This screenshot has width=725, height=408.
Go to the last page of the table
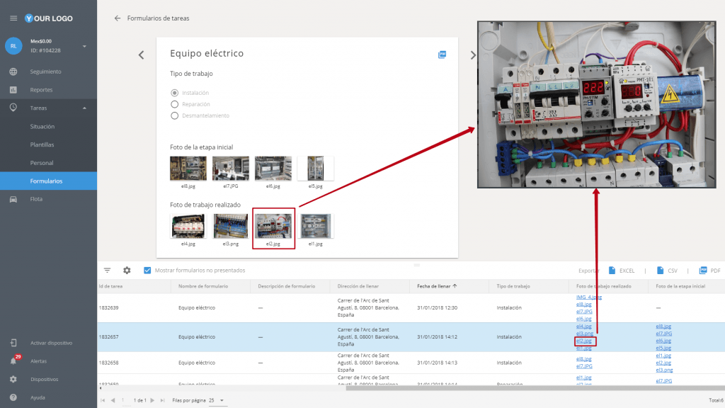(x=162, y=400)
